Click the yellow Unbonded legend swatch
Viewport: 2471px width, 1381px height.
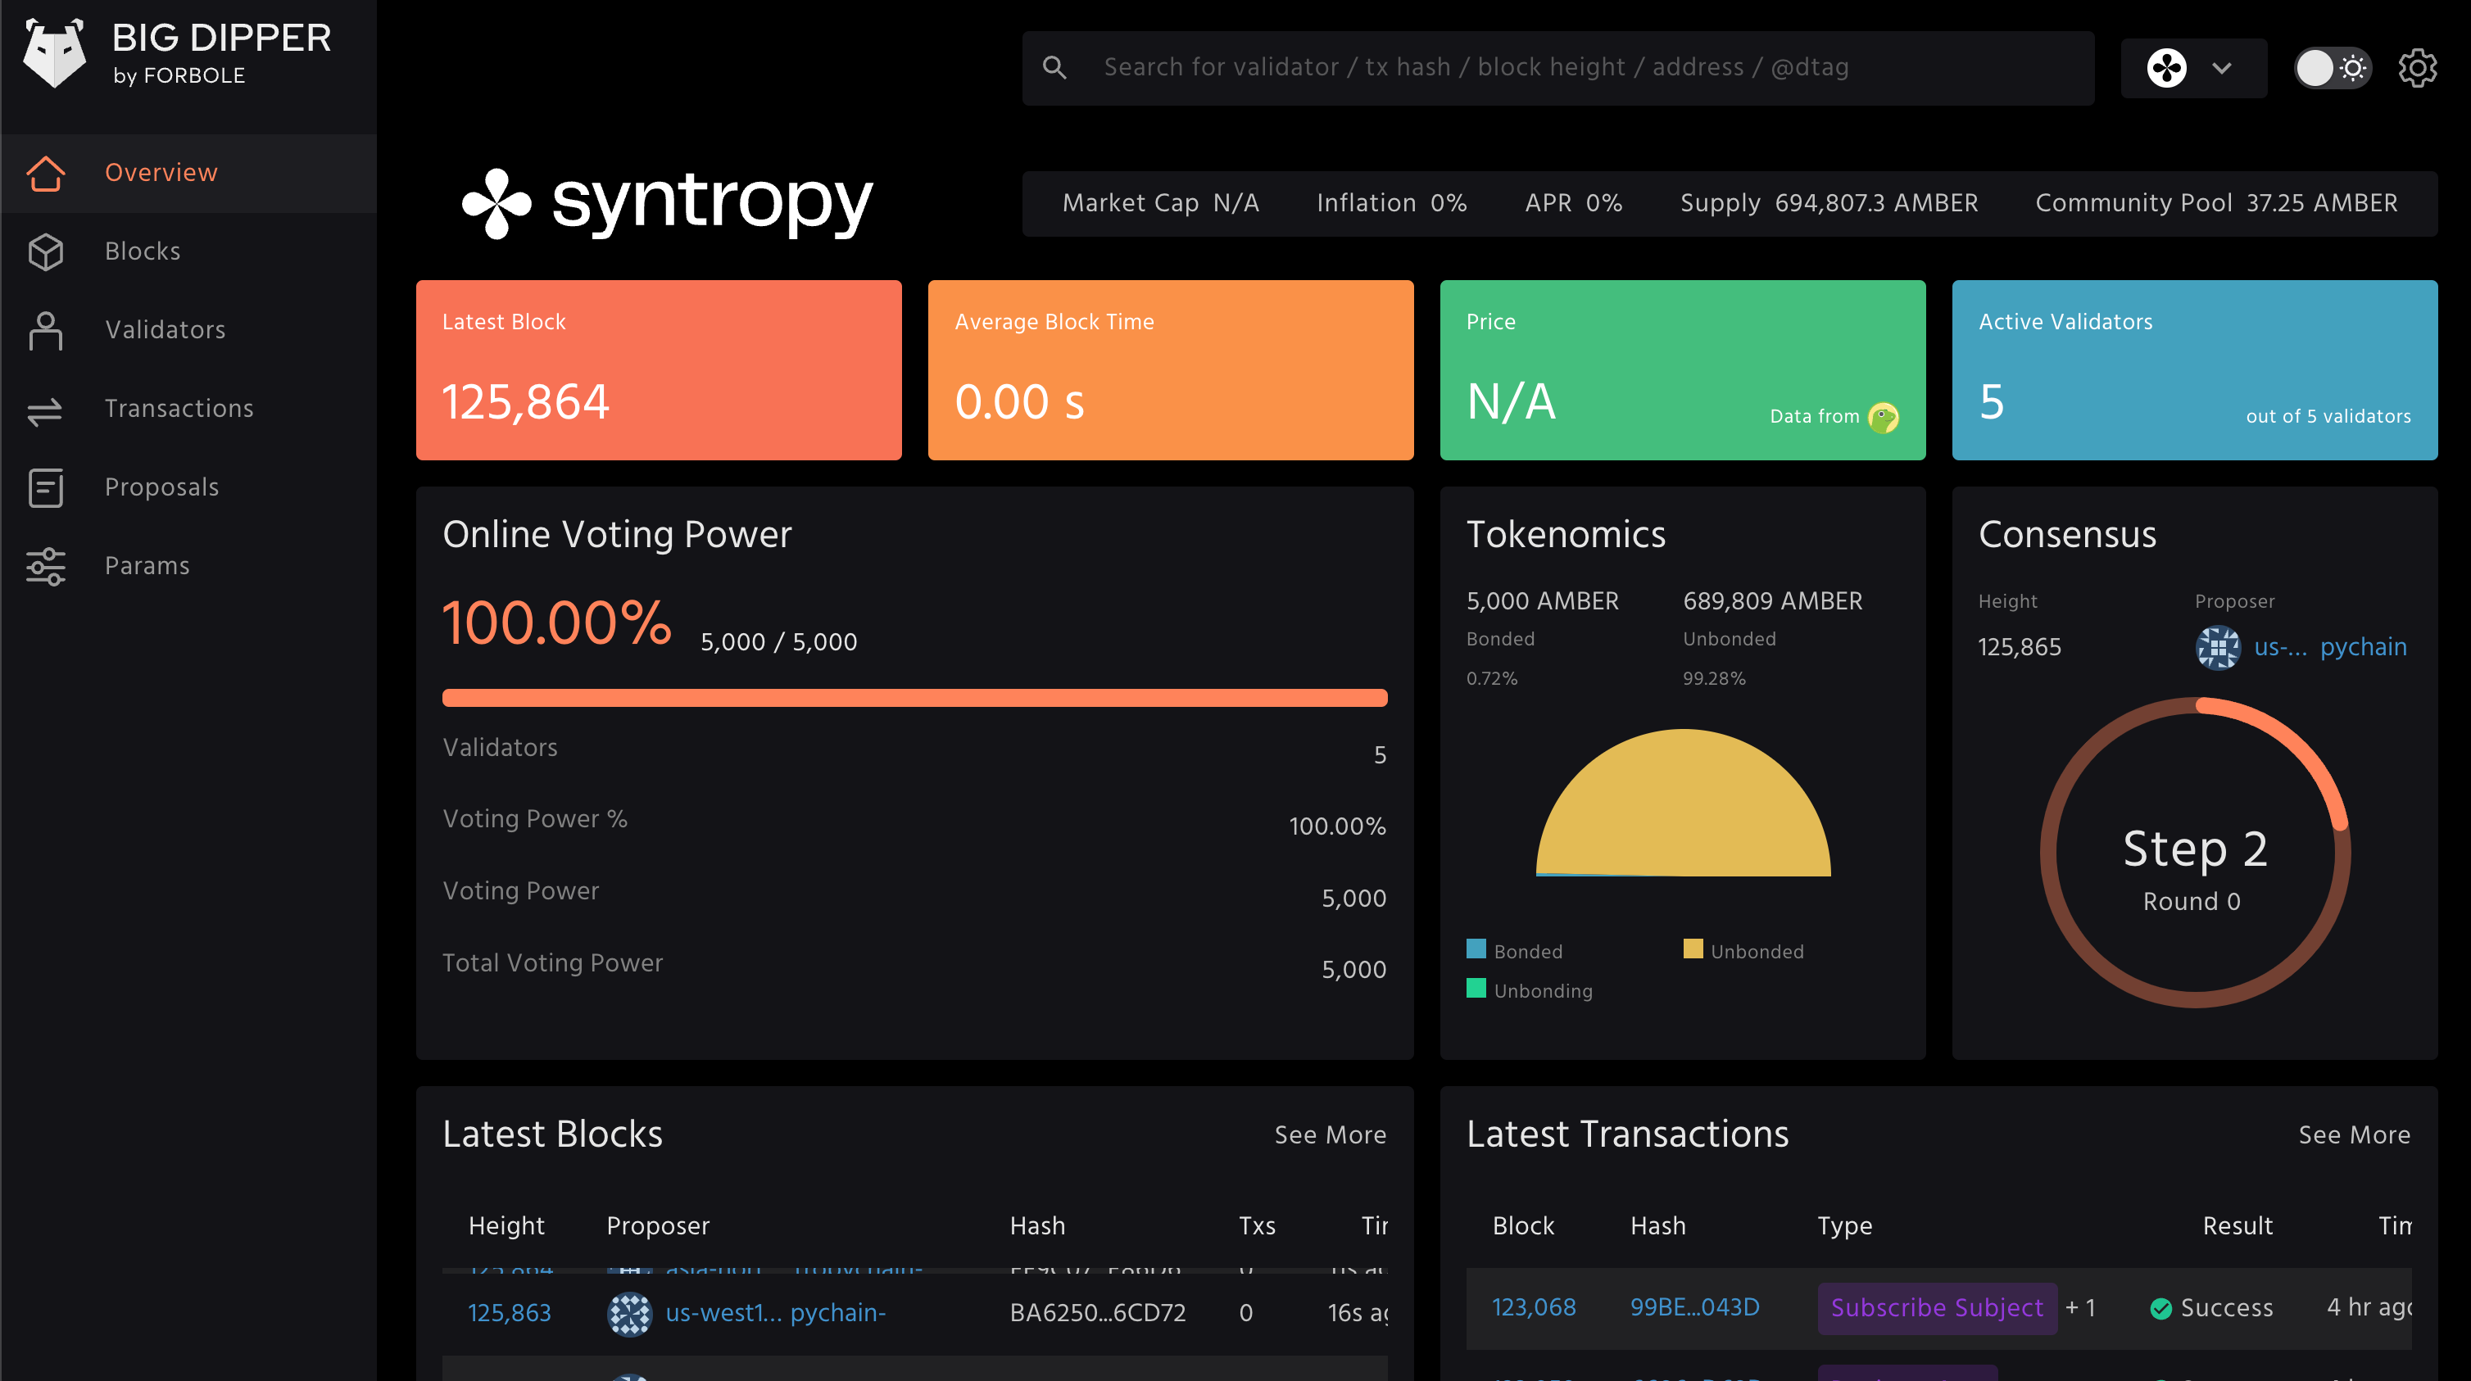[1693, 949]
